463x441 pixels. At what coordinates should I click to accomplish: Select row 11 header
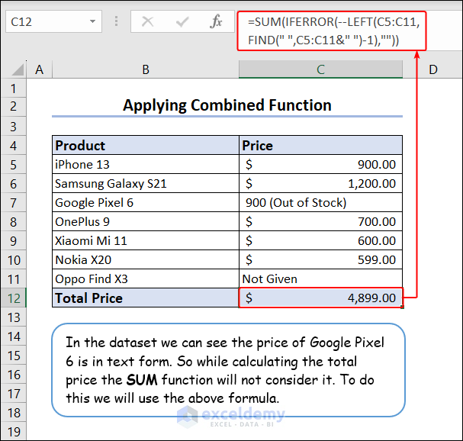[13, 279]
